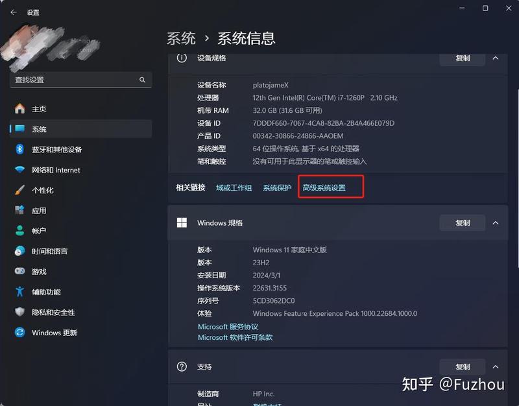
Task: Open Windows 更新 in sidebar
Action: click(x=80, y=332)
